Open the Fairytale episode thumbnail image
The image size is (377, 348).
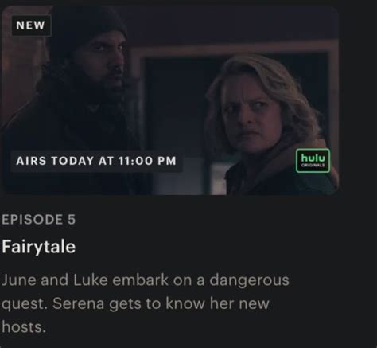coord(169,101)
